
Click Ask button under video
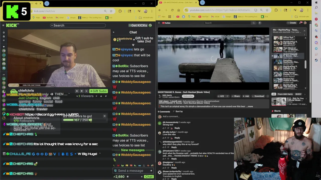[246, 96]
